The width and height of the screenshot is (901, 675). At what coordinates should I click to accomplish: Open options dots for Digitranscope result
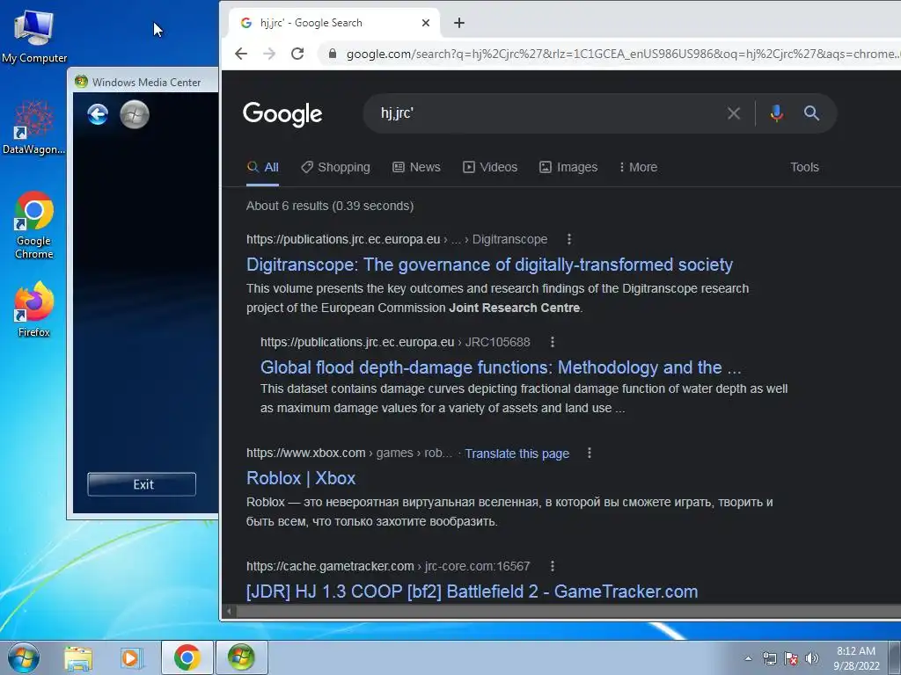tap(569, 239)
